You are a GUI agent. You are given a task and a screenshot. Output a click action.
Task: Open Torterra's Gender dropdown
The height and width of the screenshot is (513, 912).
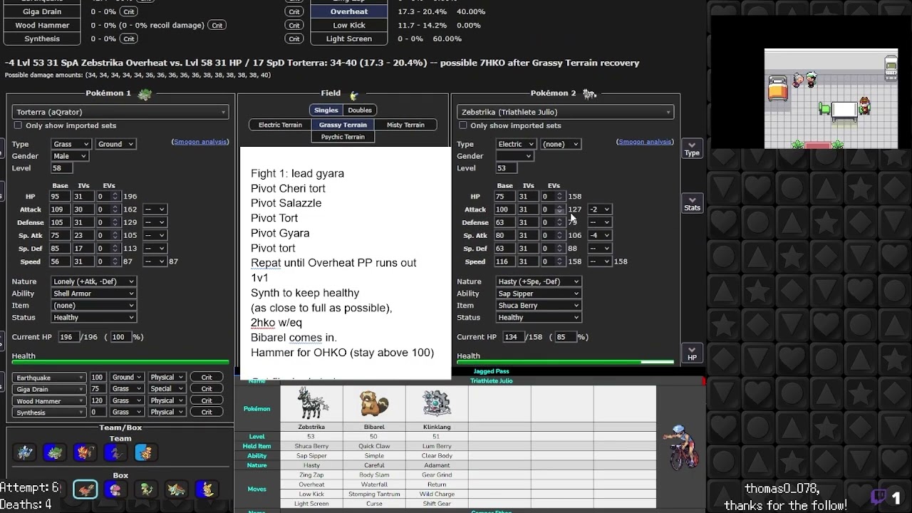[71, 156]
